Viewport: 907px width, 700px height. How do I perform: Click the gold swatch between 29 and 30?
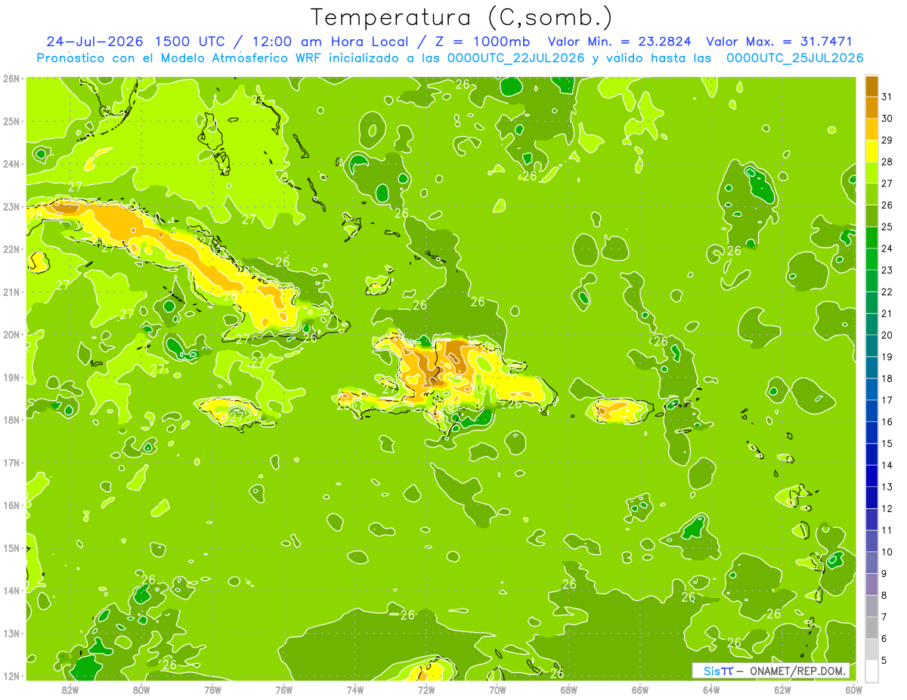point(871,130)
